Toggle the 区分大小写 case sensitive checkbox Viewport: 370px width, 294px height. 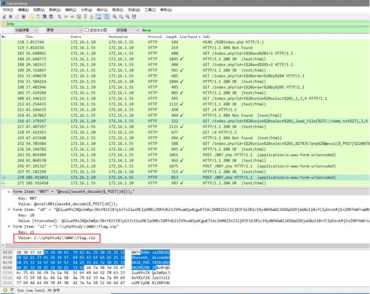coord(87,30)
